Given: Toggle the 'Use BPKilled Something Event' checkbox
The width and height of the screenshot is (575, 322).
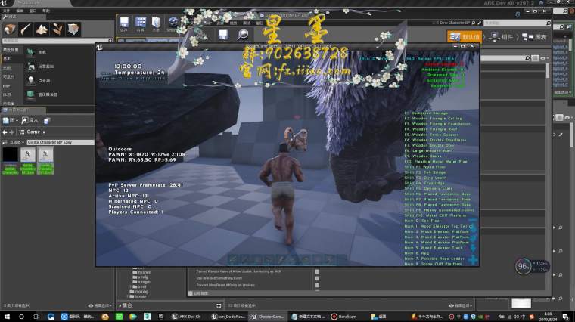Looking at the screenshot, I should (x=317, y=278).
